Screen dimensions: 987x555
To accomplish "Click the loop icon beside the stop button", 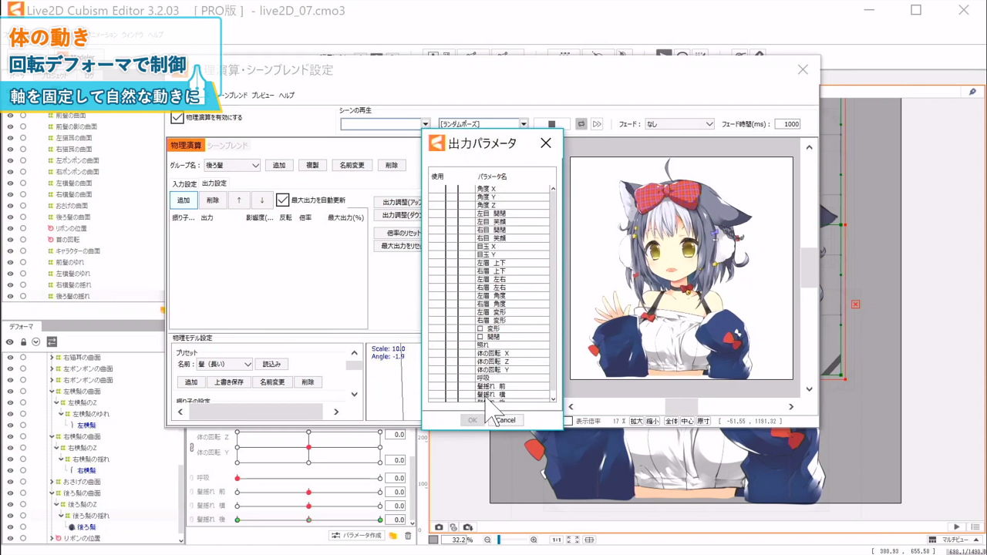I will (x=581, y=124).
